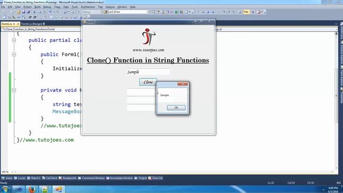This screenshot has width=343, height=193.
Task: Click the Visual Studio taskbar icon
Action: tap(18, 189)
